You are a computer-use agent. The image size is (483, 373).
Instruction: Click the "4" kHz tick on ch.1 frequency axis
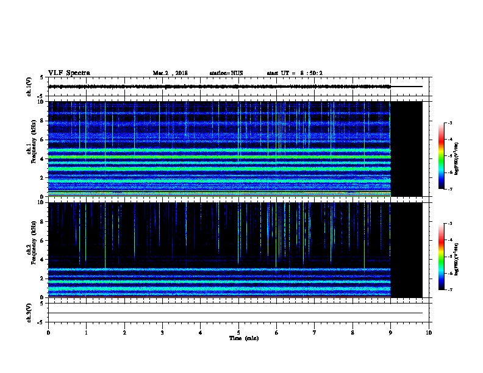point(42,159)
